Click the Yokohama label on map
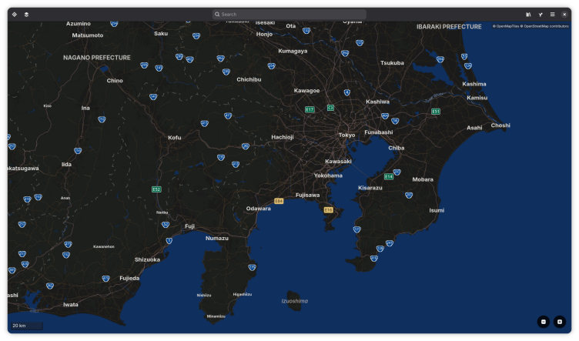Viewport: 579px width, 341px height. pos(328,176)
